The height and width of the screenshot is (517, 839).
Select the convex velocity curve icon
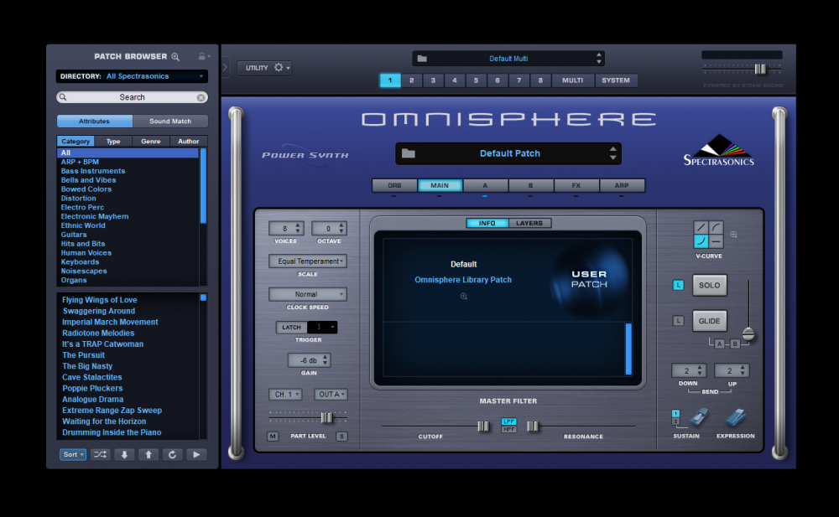click(x=716, y=228)
